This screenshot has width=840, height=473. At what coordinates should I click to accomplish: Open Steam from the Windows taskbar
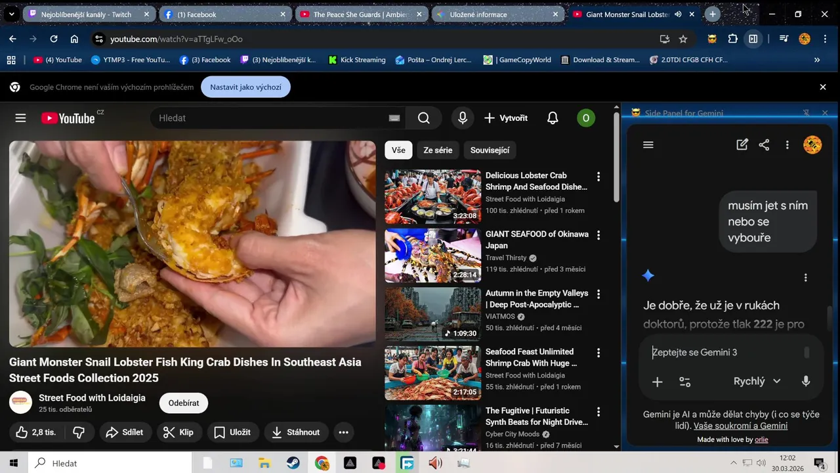[x=293, y=463]
